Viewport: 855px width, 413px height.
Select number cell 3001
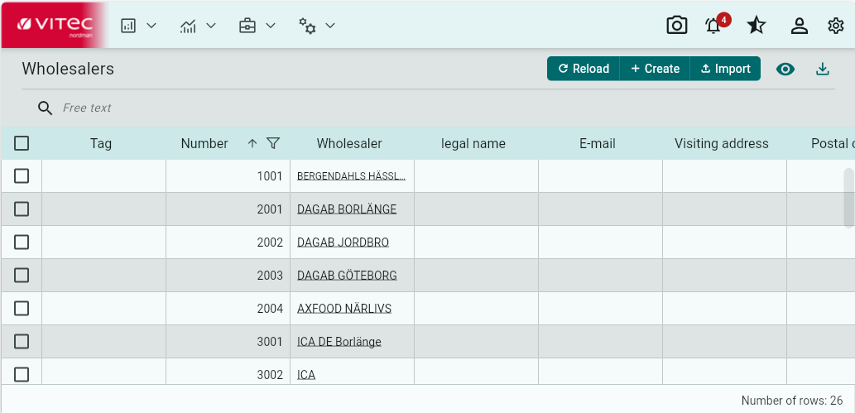[228, 342]
